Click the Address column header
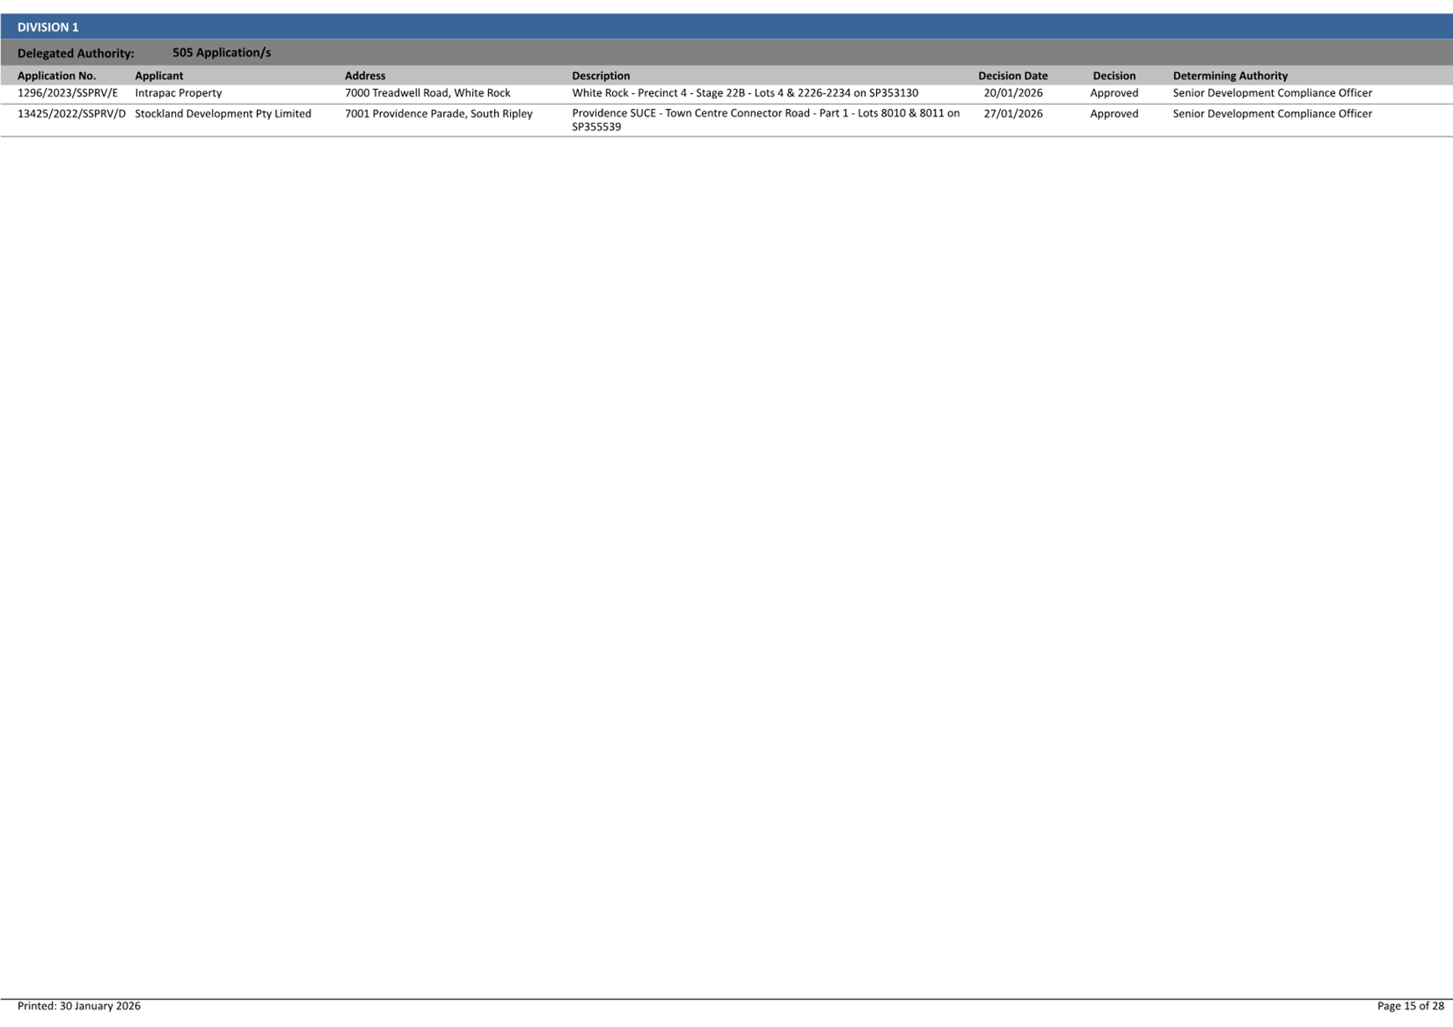This screenshot has height=1027, width=1453. click(364, 75)
